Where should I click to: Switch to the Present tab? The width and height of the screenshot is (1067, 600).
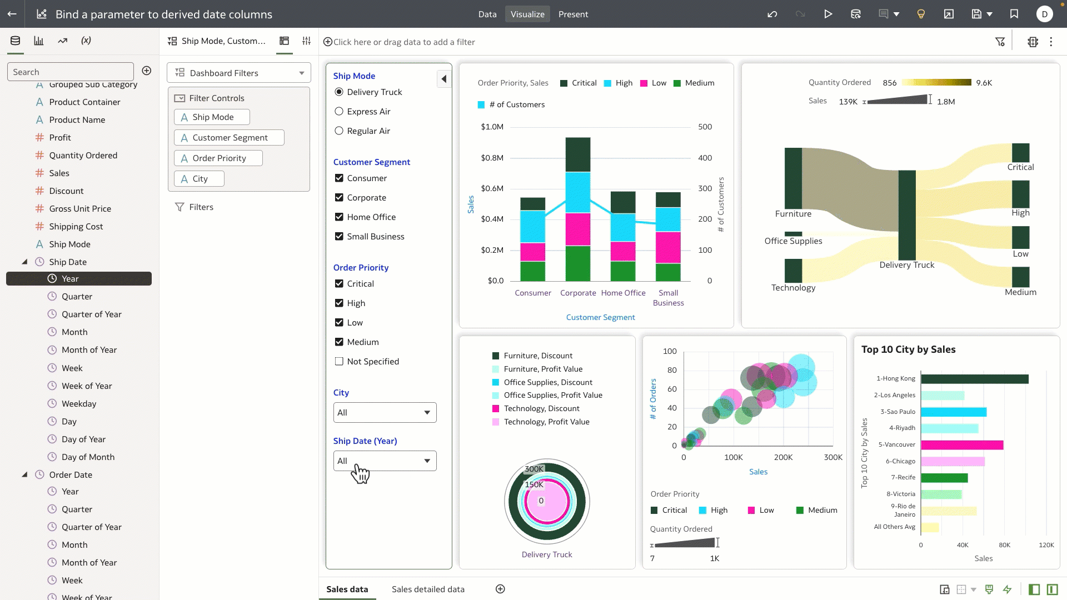573,14
